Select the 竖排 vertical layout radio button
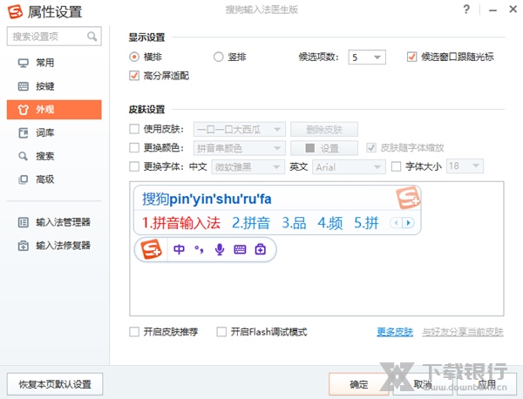 (219, 57)
